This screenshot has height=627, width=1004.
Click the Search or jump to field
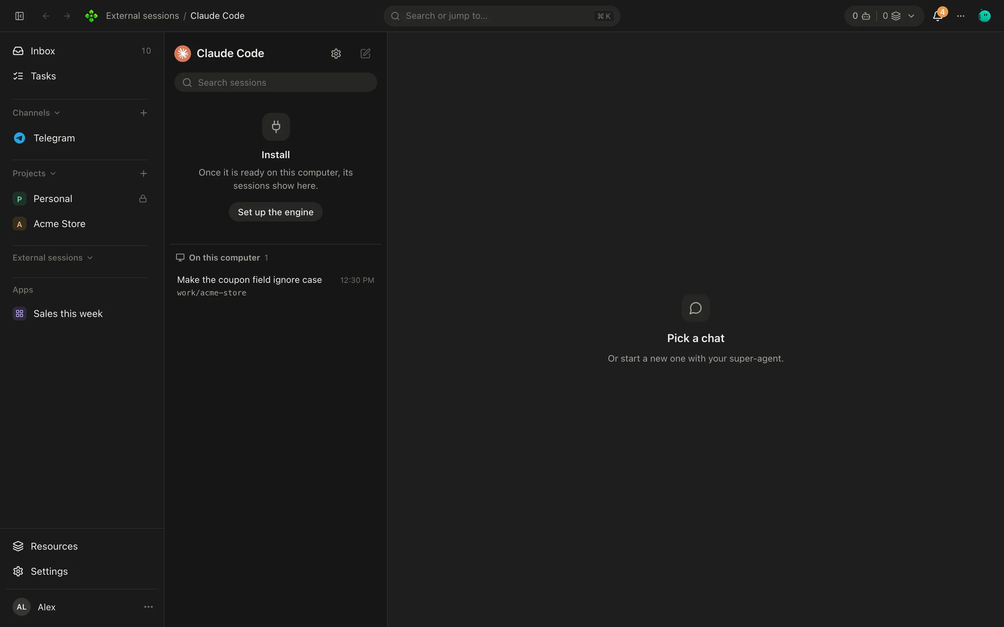502,16
